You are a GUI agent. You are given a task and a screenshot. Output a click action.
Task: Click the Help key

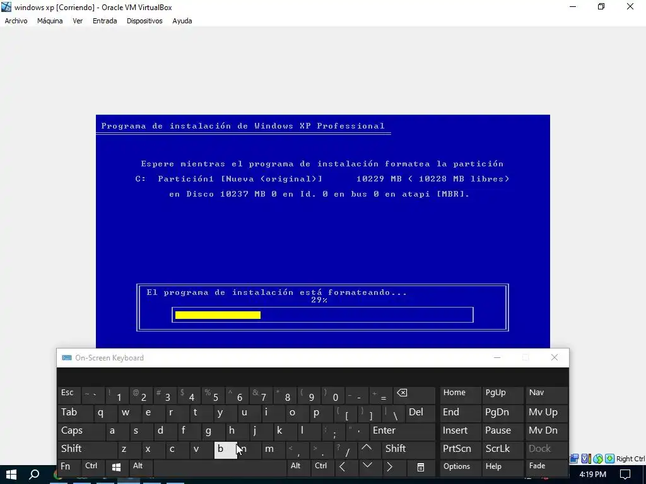502,467
